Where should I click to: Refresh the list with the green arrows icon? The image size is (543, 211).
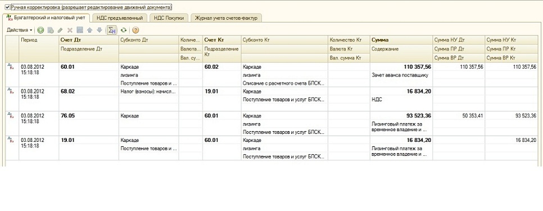(124, 30)
